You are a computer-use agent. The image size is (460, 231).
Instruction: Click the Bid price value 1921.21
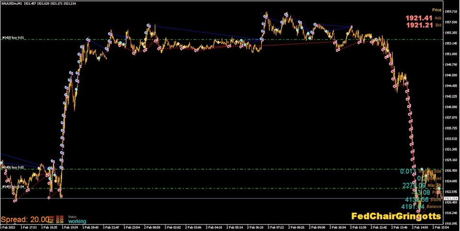click(419, 25)
